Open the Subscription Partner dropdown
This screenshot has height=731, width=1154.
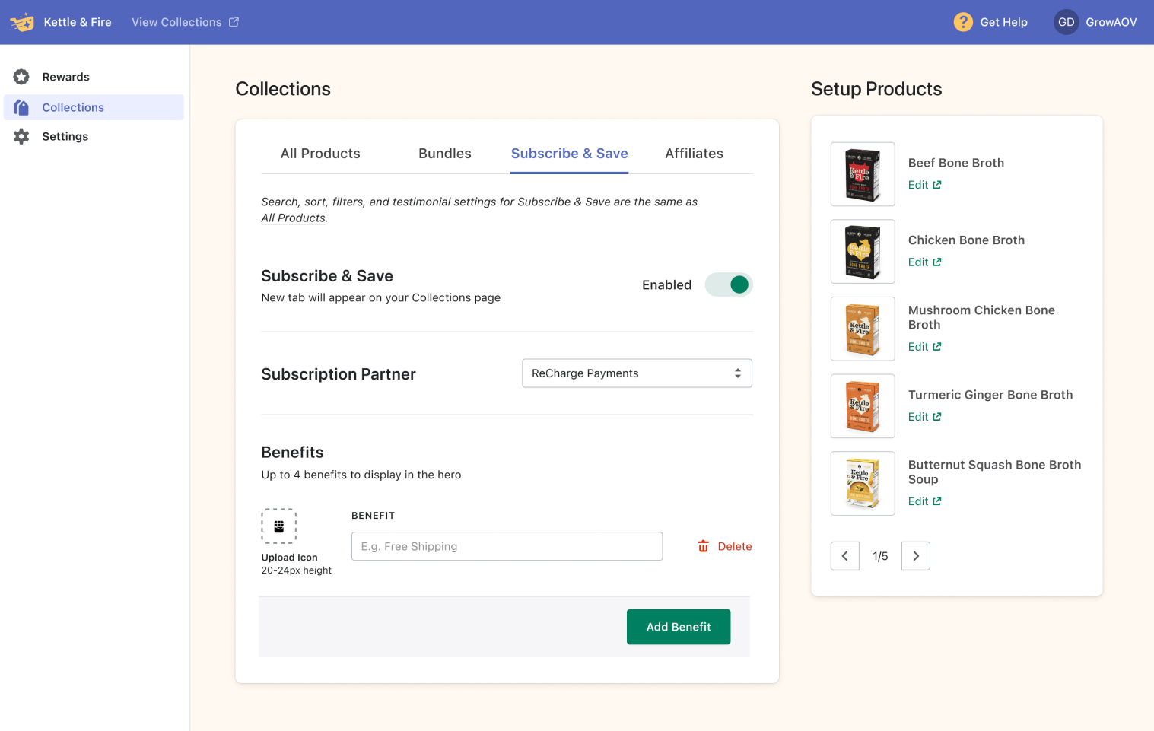pyautogui.click(x=637, y=373)
